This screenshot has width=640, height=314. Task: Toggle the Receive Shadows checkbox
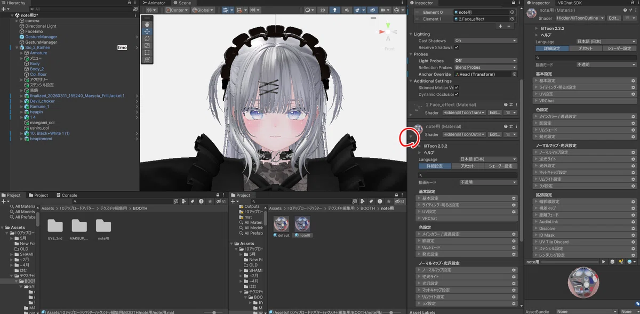point(457,47)
